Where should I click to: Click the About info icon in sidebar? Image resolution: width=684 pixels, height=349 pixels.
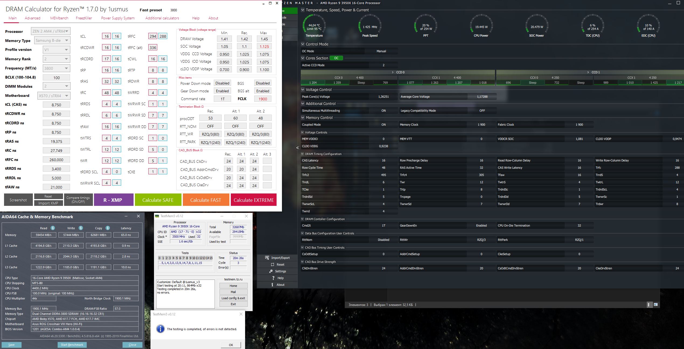pos(272,285)
